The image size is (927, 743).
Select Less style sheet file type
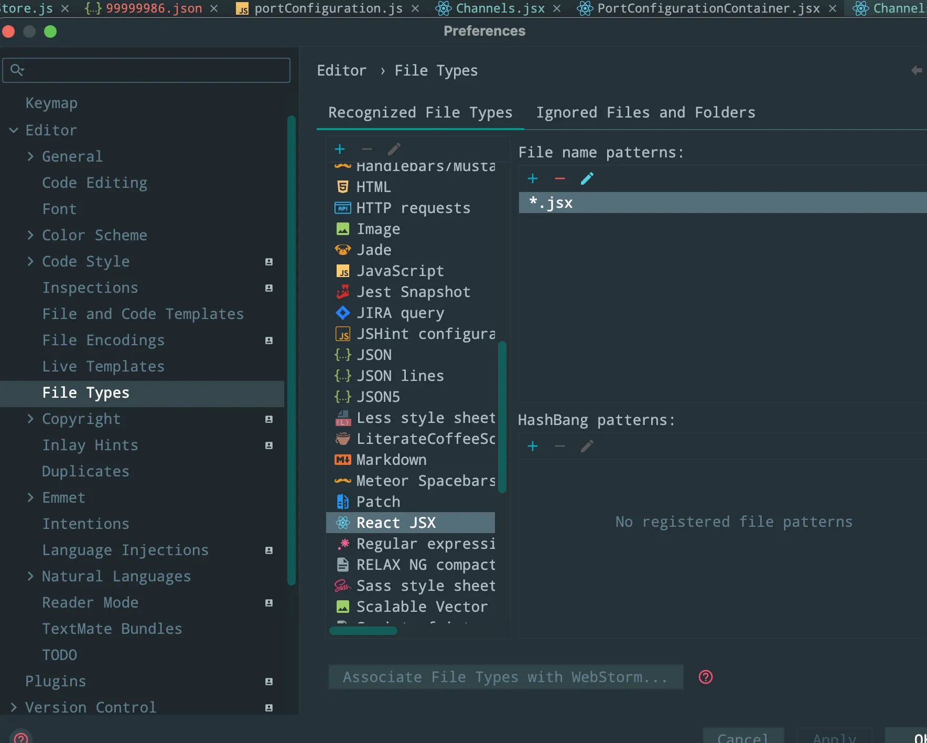click(411, 418)
